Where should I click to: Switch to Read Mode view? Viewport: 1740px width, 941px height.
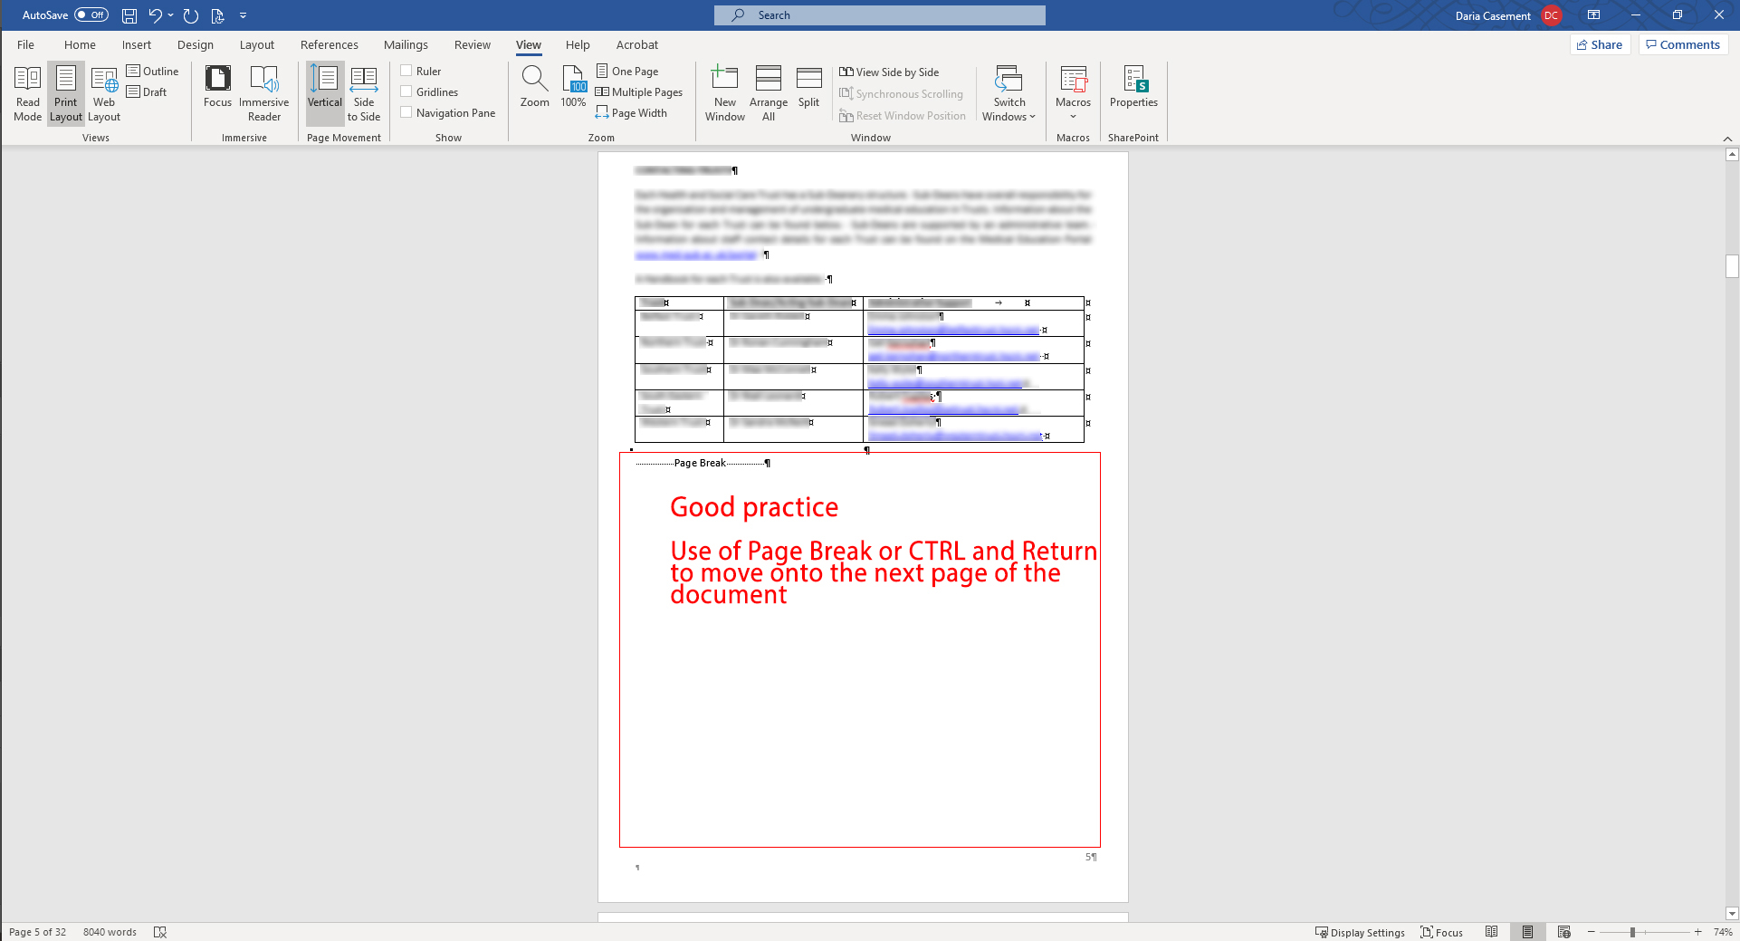[x=27, y=92]
